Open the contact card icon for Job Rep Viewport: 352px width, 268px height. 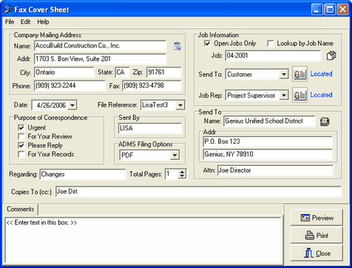pos(299,95)
